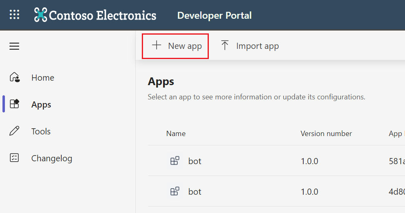405x213 pixels.
Task: Click version 1.0.0 of second bot
Action: [x=309, y=192]
